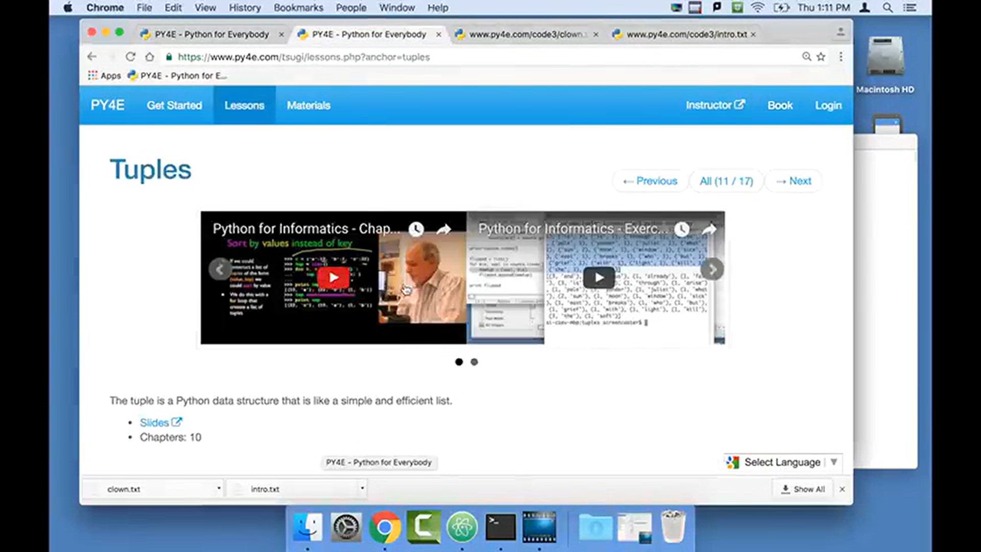Viewport: 981px width, 552px height.
Task: Open Macintosh HD on the desktop
Action: point(885,64)
